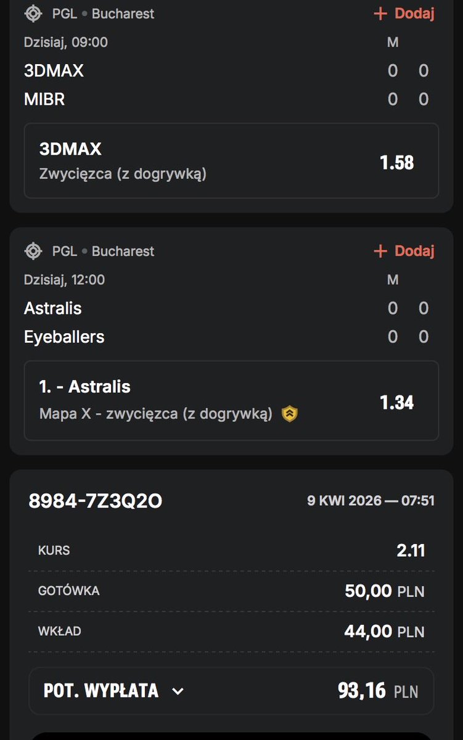This screenshot has height=740, width=463.
Task: Click the 3DMAX team name
Action: [x=54, y=71]
